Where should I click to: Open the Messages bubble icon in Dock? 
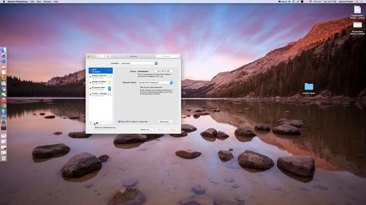(3, 89)
